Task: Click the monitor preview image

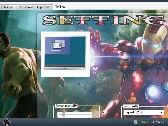Action: (65, 53)
